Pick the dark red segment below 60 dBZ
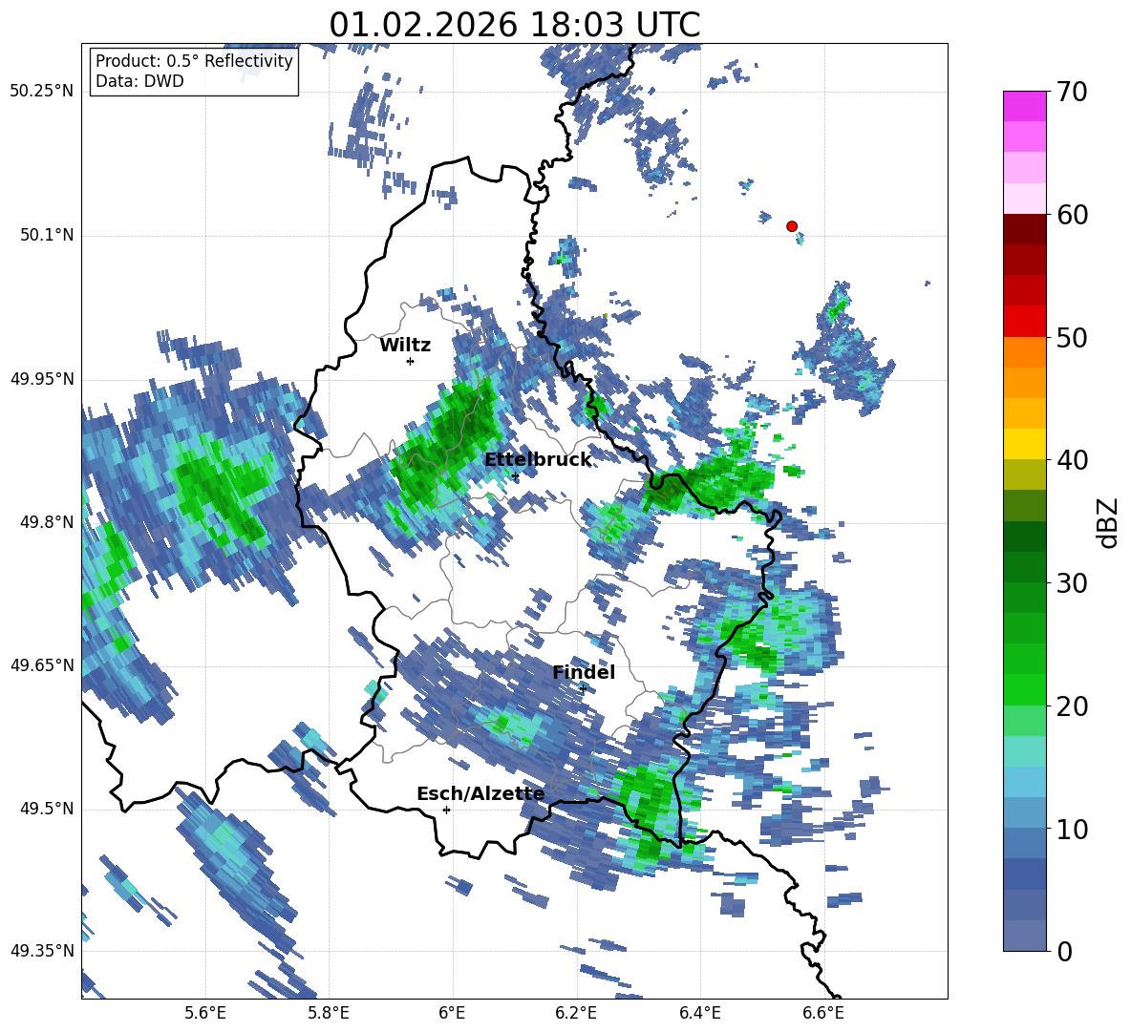This screenshot has width=1131, height=1032. click(x=1024, y=229)
